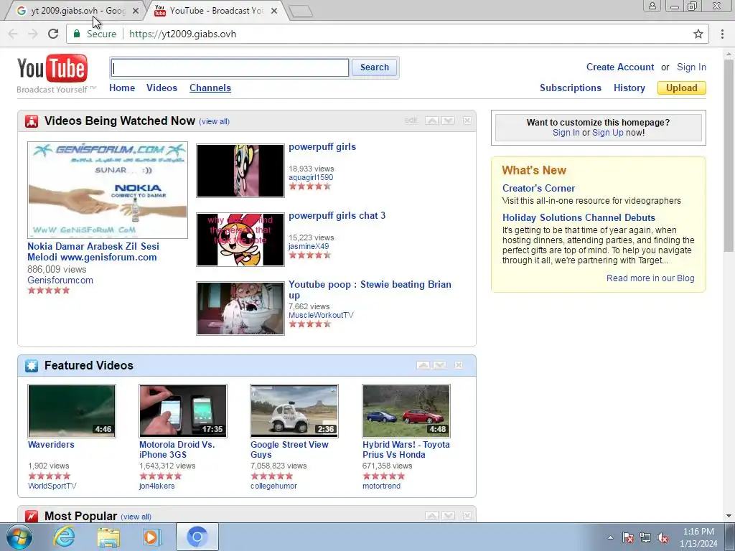Open powerpuff girls chat 3 thumbnail
The width and height of the screenshot is (735, 551).
[240, 240]
